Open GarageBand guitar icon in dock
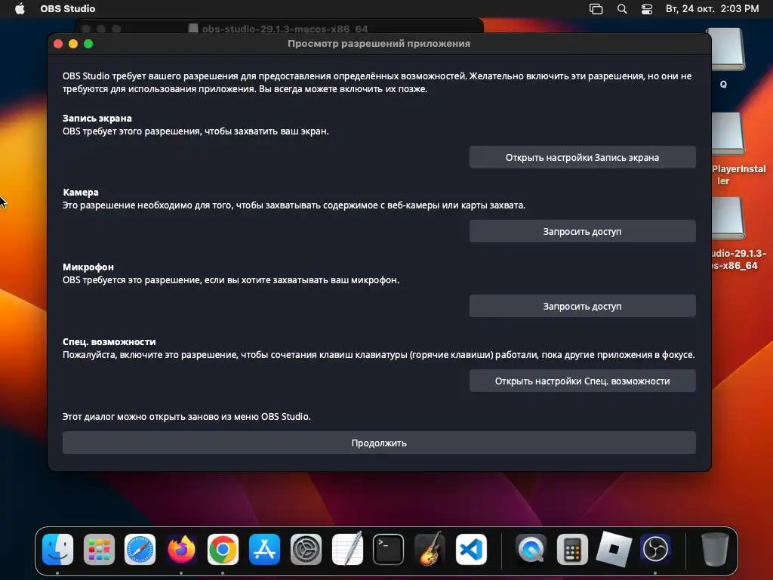This screenshot has height=580, width=773. (x=430, y=550)
